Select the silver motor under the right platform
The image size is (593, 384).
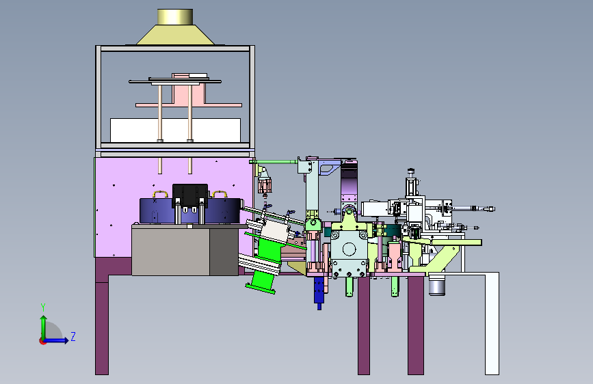click(437, 286)
